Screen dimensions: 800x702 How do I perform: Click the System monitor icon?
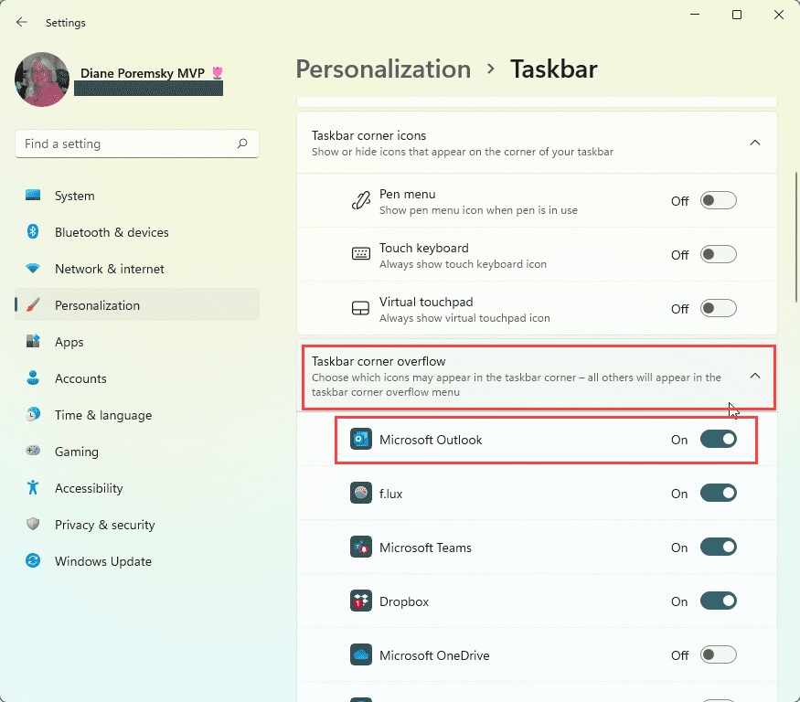click(x=33, y=196)
